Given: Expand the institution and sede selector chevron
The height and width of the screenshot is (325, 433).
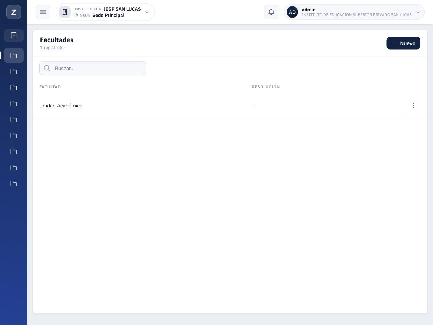Looking at the screenshot, I should [x=147, y=12].
